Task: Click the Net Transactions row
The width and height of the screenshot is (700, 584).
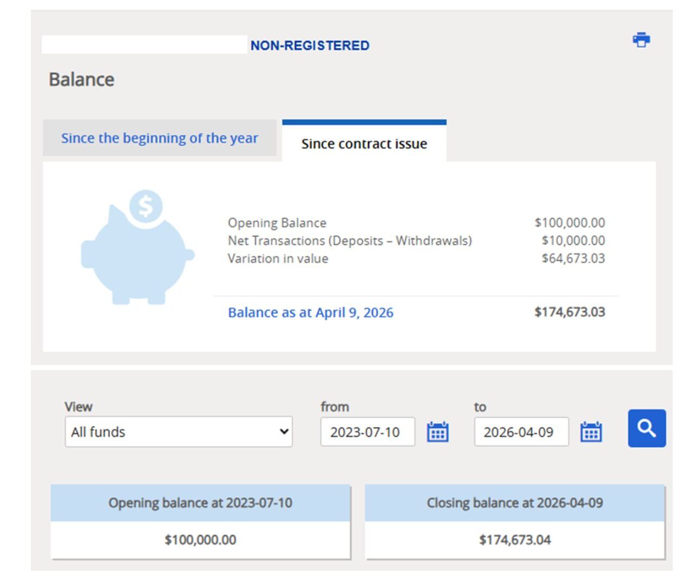Action: [350, 241]
